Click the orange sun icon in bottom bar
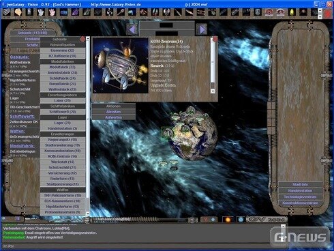This screenshot has width=334, height=251. (228, 220)
